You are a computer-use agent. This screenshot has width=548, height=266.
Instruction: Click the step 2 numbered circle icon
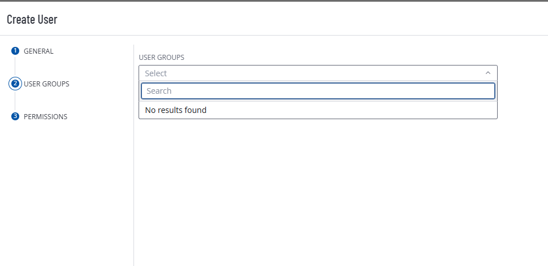coord(15,84)
